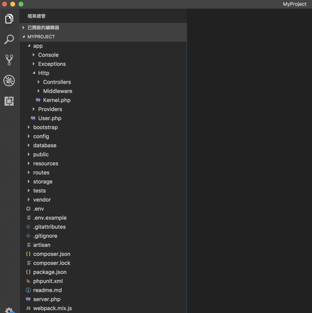Click the Manage gear icon
The image size is (312, 313).
(x=9, y=310)
